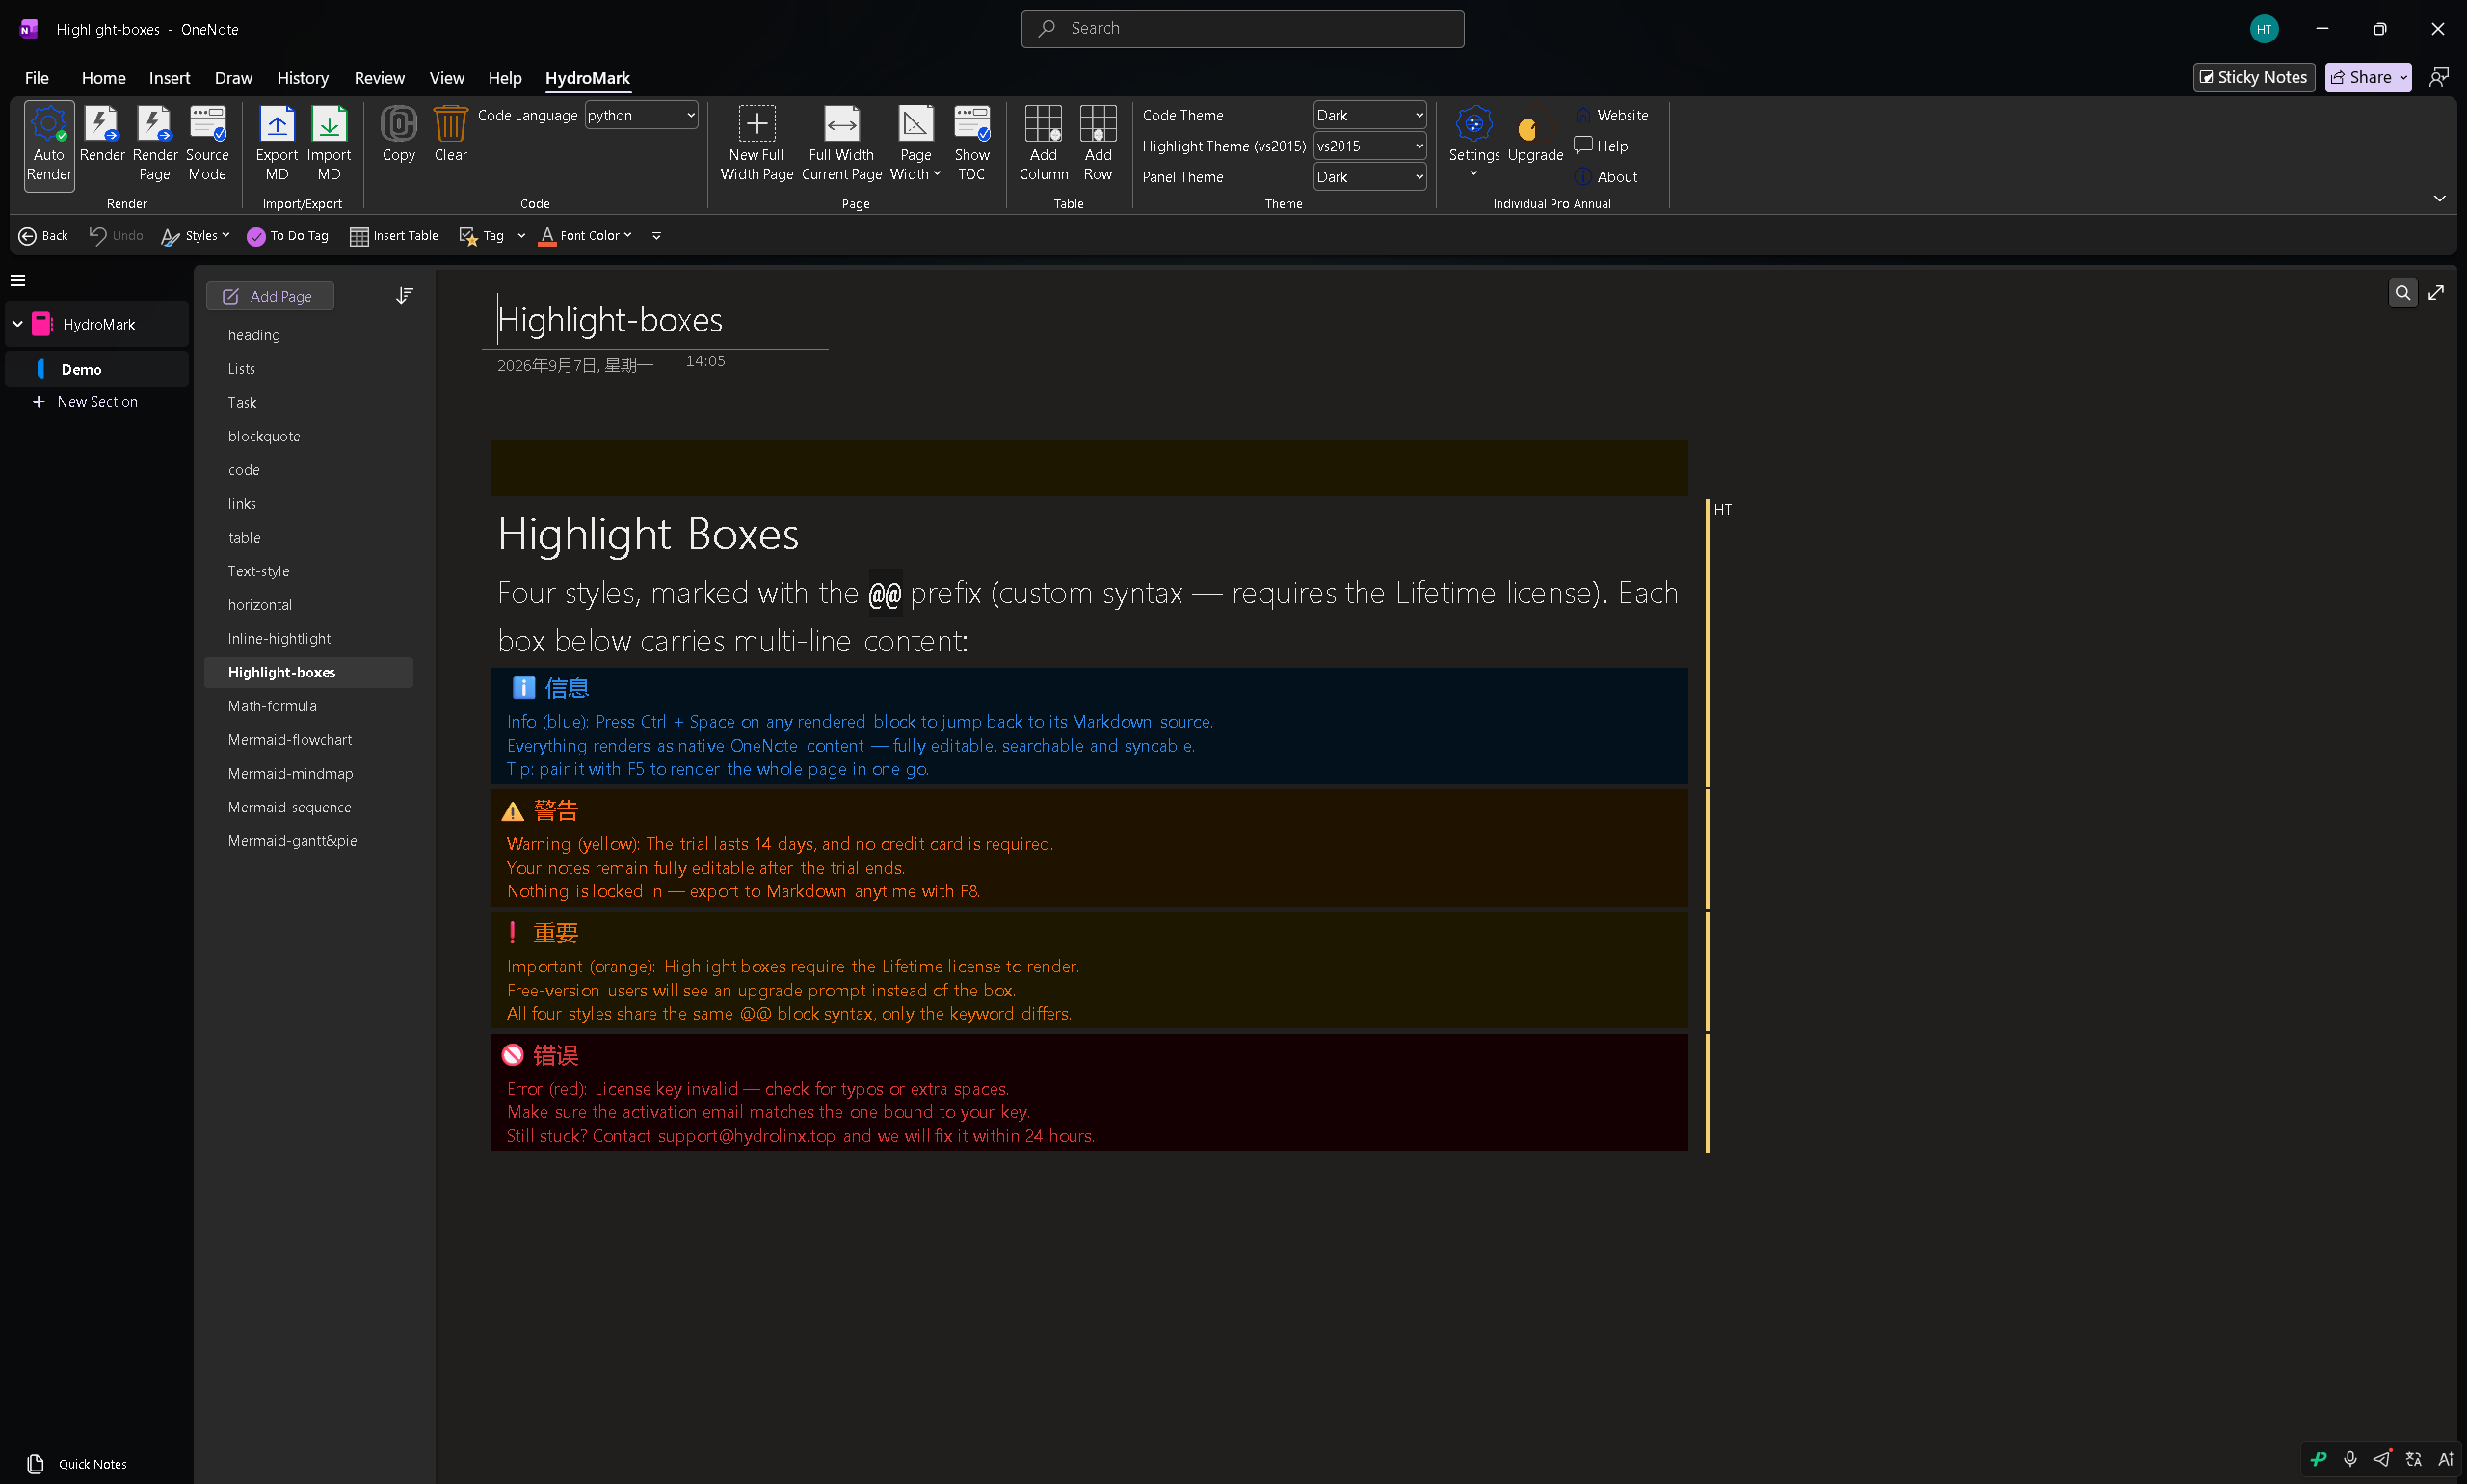Open Sticky Notes
Image resolution: width=2467 pixels, height=1484 pixels.
coord(2253,77)
